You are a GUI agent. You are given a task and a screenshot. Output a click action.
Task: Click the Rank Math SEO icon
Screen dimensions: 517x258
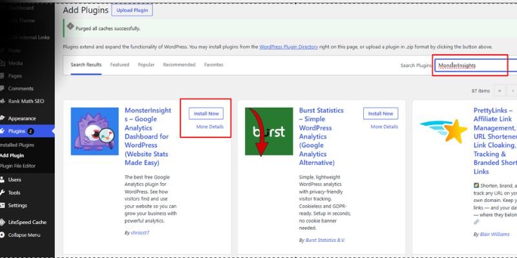click(x=2, y=101)
